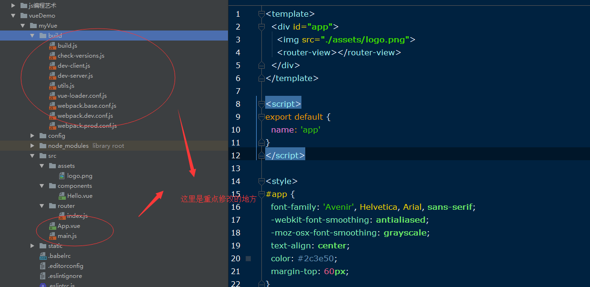Click the .editorconfig file icon

(x=43, y=266)
